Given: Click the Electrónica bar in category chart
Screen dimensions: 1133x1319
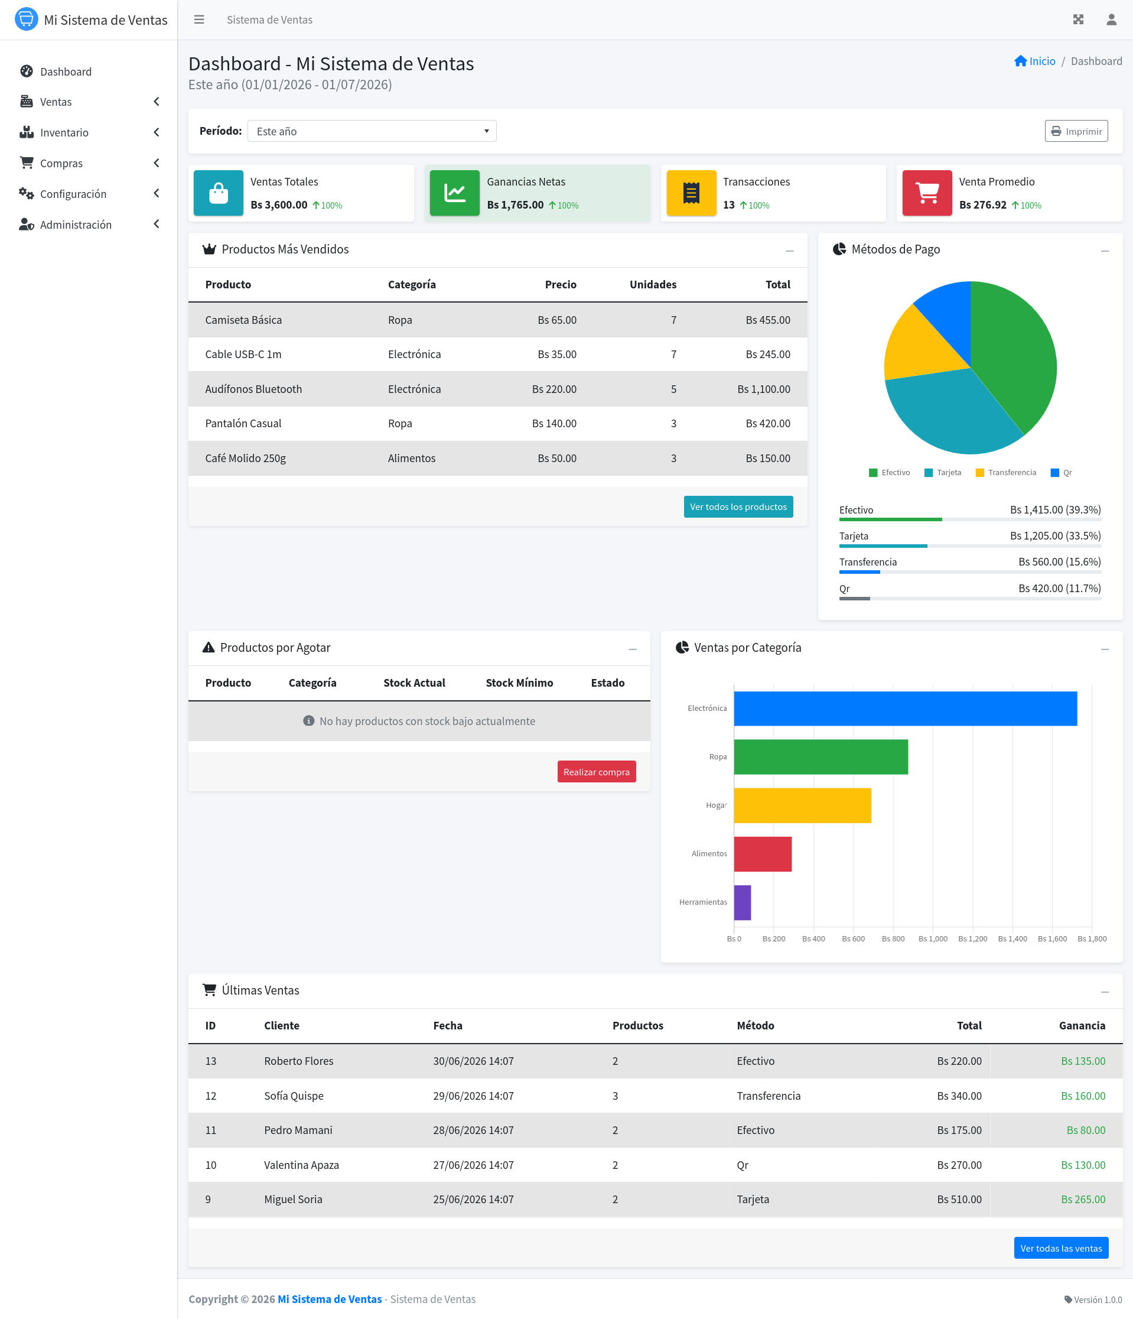Looking at the screenshot, I should (x=905, y=709).
